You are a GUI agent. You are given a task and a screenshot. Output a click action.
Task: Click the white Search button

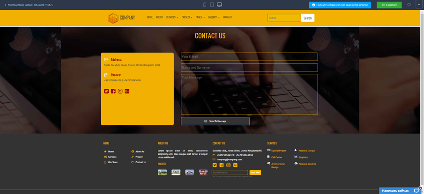click(307, 18)
